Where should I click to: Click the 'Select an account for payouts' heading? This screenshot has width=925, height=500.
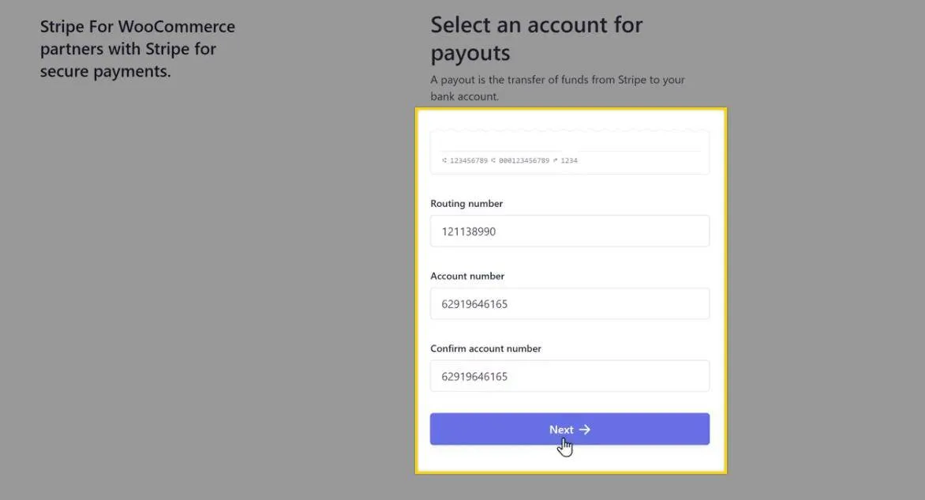click(536, 39)
